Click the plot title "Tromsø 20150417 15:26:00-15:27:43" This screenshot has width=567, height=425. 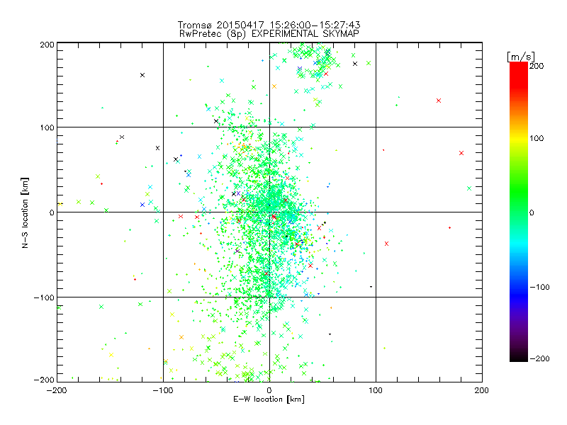click(x=269, y=25)
